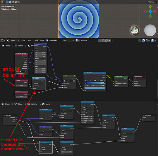Open the Float data type dropdown in Map Range
Image resolution: width=158 pixels, height=156 pixels.
(88, 107)
